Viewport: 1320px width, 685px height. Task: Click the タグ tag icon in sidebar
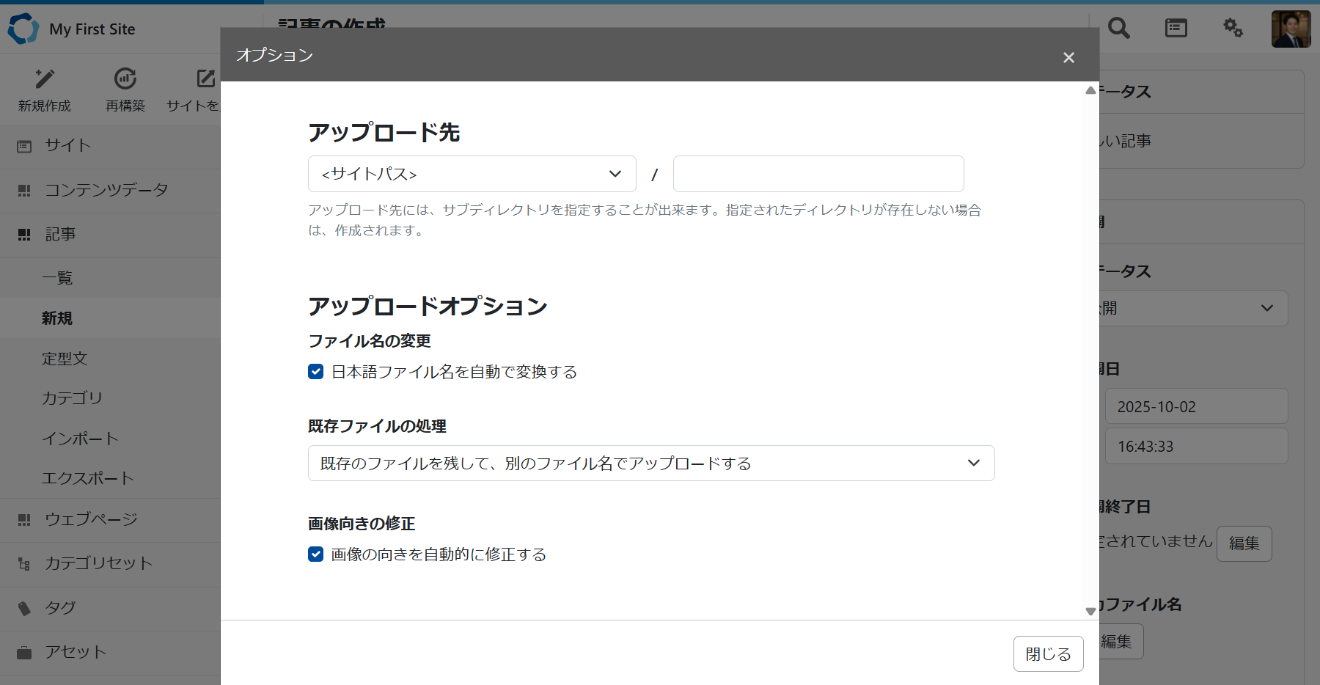pyautogui.click(x=24, y=608)
